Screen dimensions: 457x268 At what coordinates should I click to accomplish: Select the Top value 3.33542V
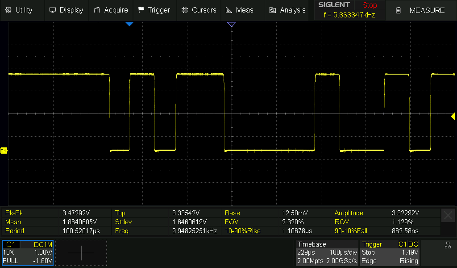[186, 213]
